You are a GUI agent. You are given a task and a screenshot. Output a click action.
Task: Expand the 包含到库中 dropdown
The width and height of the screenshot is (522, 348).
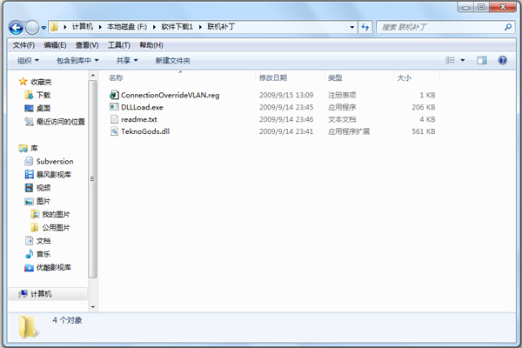(x=77, y=60)
